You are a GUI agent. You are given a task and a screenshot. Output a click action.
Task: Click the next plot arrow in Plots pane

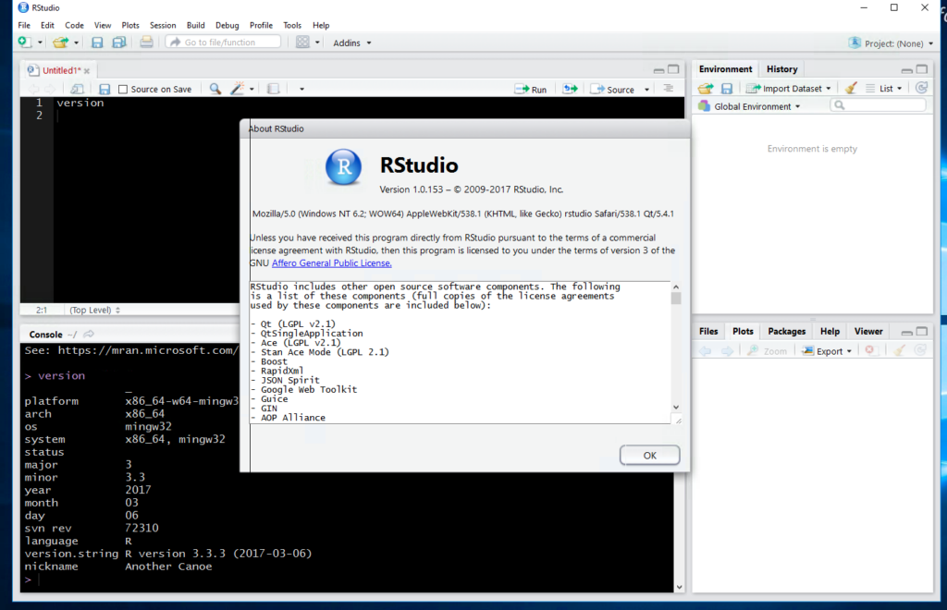(x=727, y=350)
